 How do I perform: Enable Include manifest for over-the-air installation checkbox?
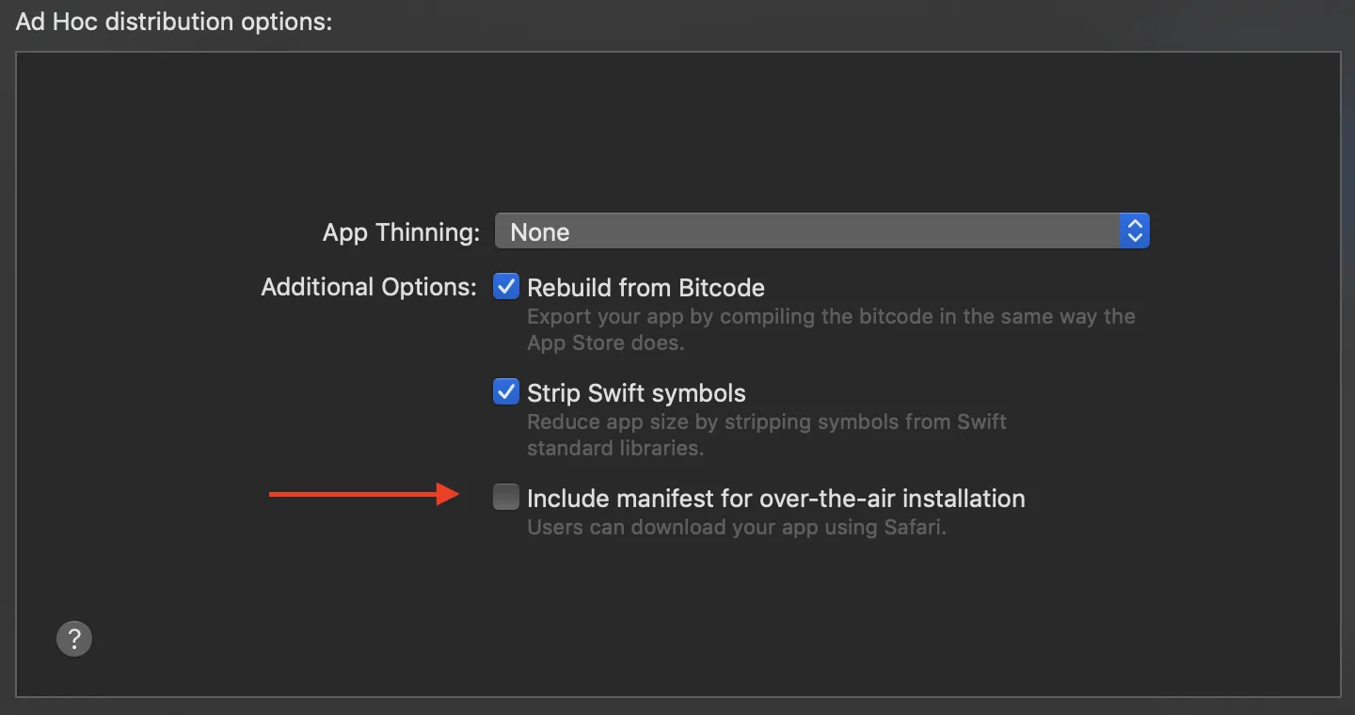(x=506, y=498)
